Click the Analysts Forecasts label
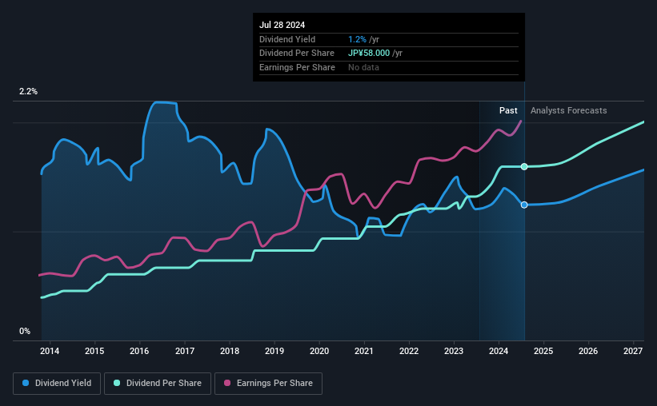 click(569, 110)
